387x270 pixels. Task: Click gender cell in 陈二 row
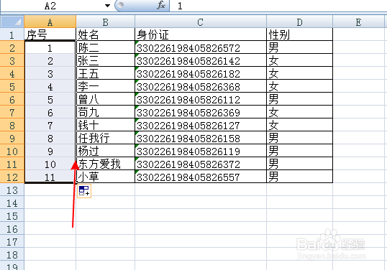pyautogui.click(x=300, y=47)
